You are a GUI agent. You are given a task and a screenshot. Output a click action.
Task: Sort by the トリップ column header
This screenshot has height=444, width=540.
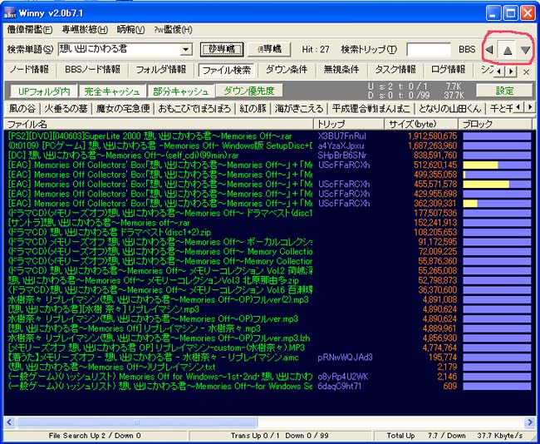click(x=349, y=124)
